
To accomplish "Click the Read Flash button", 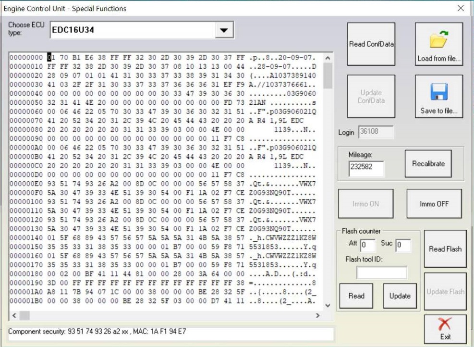I will coord(445,249).
